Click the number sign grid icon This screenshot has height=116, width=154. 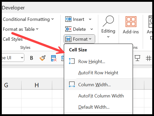(148, 58)
